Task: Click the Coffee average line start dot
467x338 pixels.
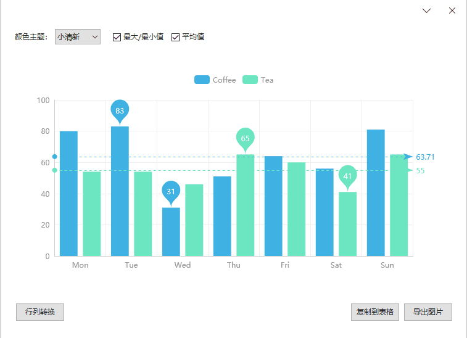Action: tap(55, 157)
